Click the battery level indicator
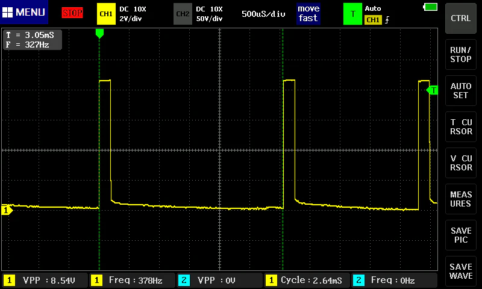 [x=430, y=7]
